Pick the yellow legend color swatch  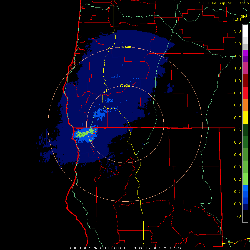[245, 117]
